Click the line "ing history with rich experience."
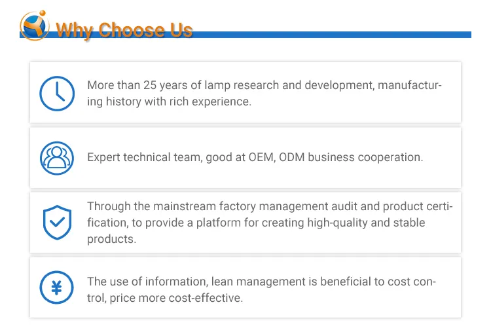The height and width of the screenshot is (330, 491). pyautogui.click(x=169, y=101)
